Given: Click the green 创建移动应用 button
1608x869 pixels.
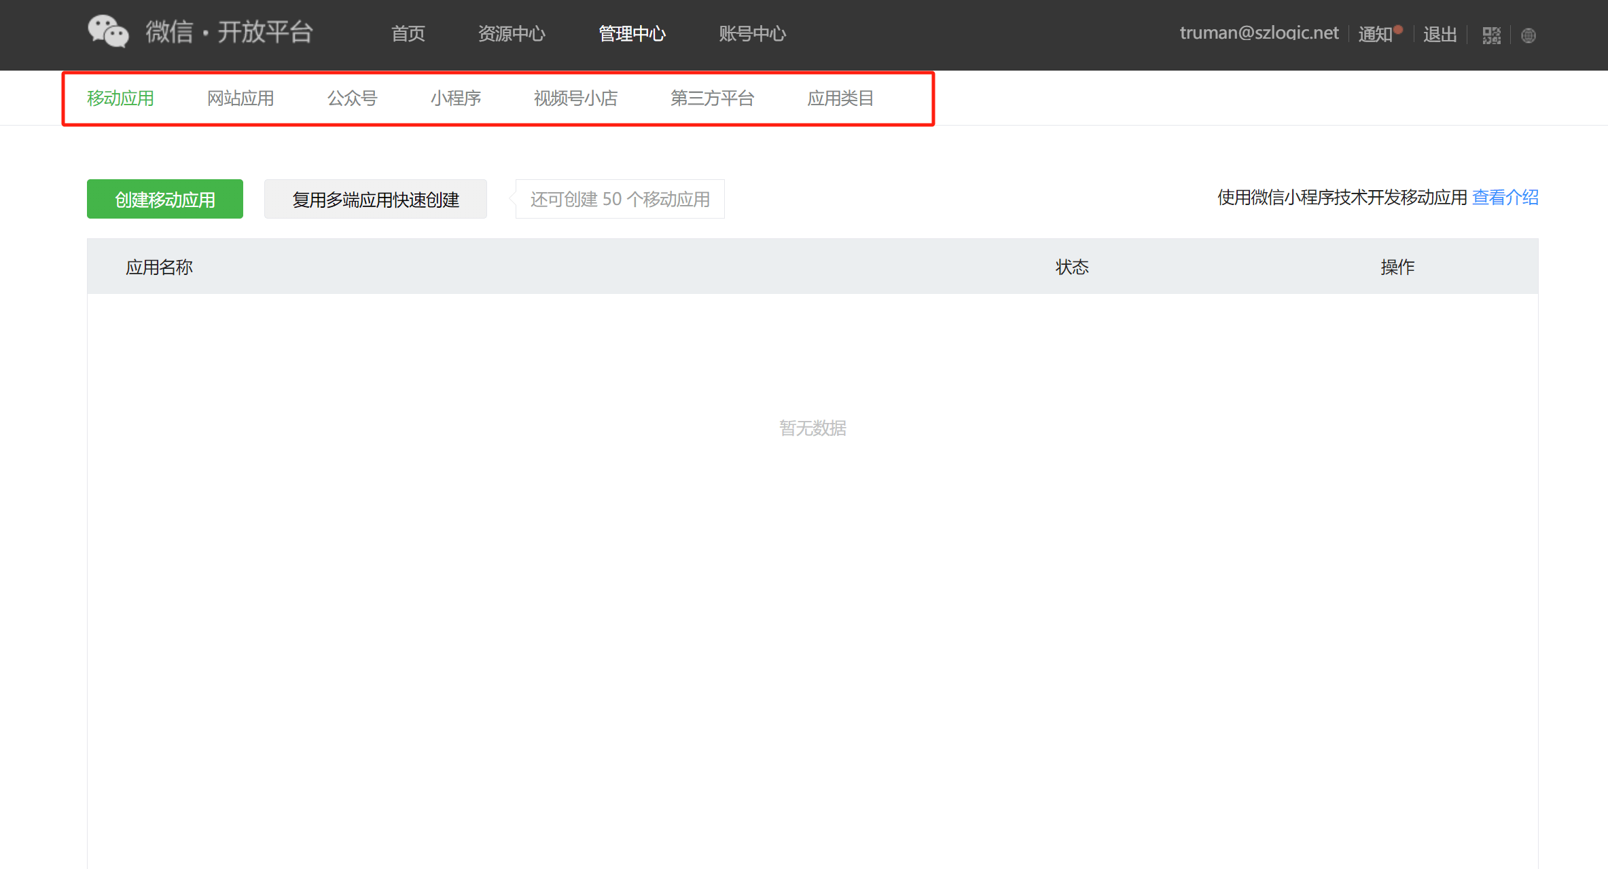Looking at the screenshot, I should click(x=164, y=198).
